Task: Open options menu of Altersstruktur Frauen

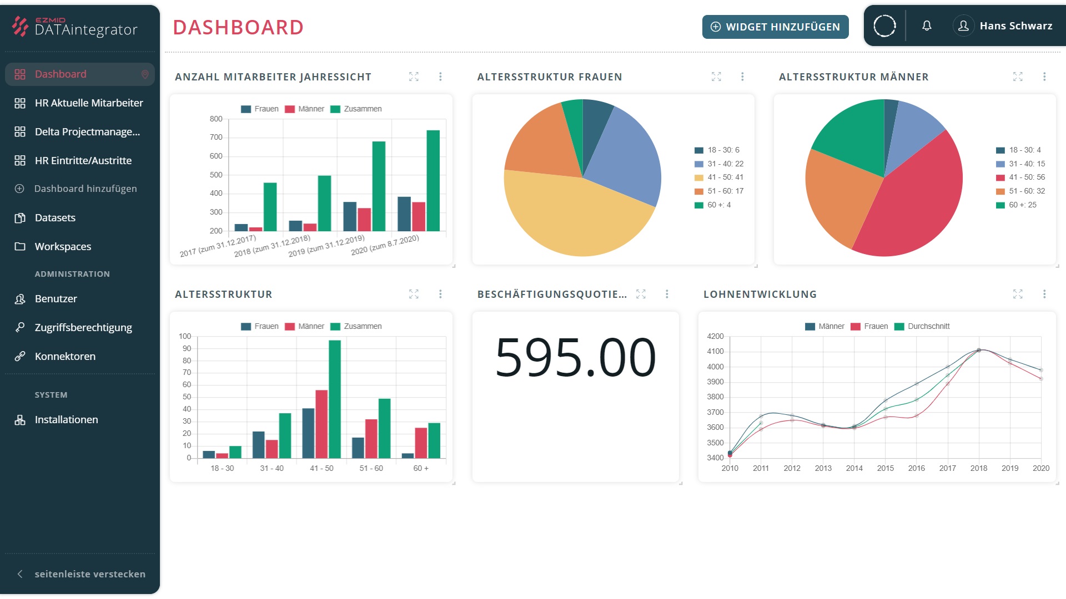Action: pyautogui.click(x=742, y=77)
